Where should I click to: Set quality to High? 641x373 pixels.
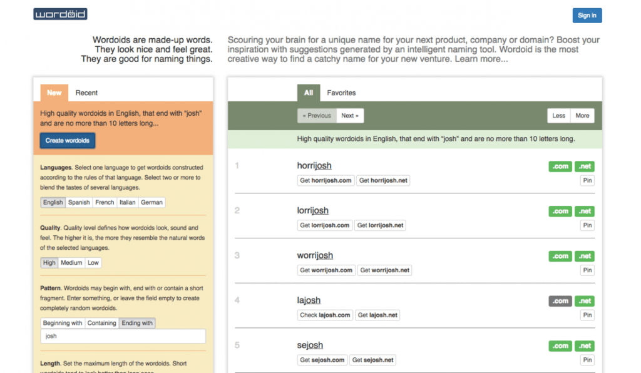49,263
